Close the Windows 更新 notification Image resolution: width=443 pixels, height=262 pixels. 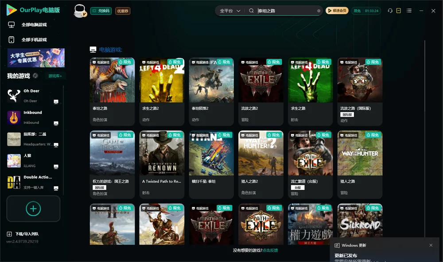click(431, 245)
